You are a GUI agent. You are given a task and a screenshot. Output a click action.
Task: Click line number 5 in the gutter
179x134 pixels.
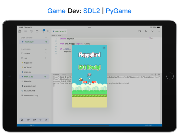56,49
